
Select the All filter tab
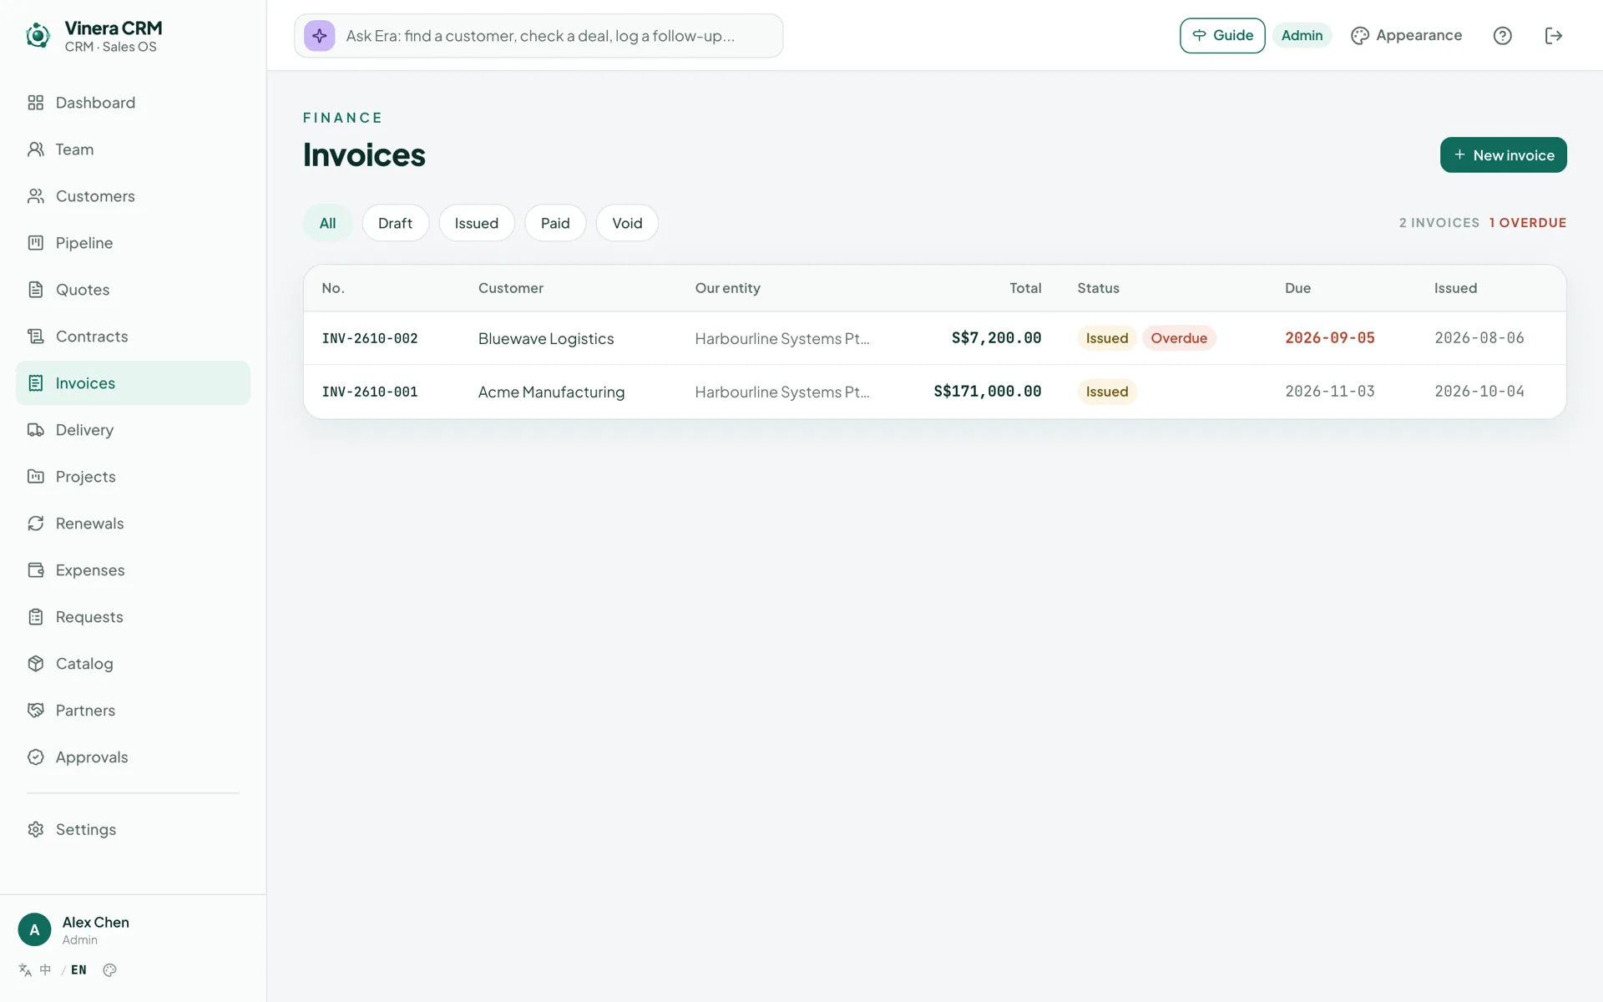[327, 223]
